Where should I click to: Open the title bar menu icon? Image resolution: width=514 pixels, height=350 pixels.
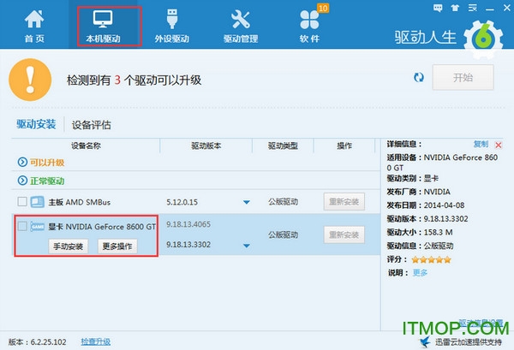[x=472, y=8]
